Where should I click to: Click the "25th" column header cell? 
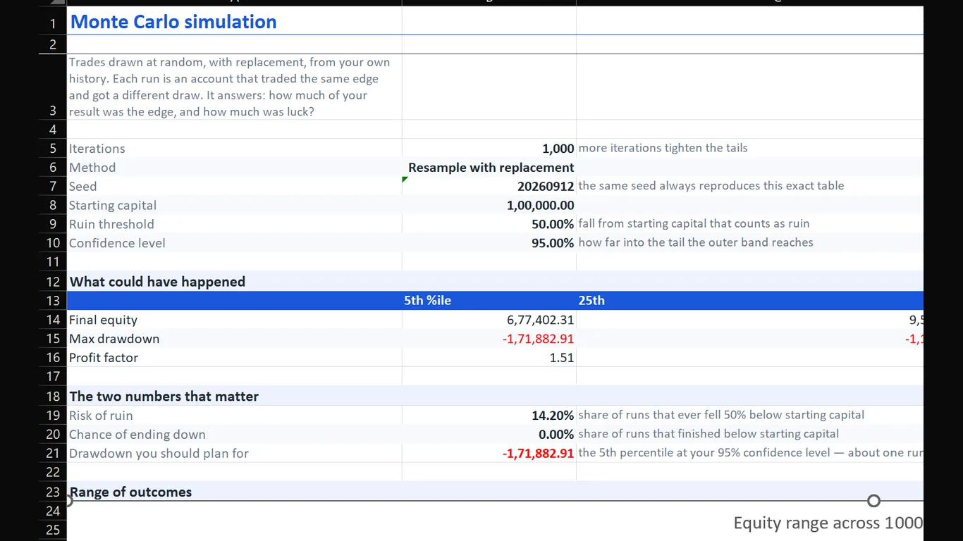click(749, 301)
